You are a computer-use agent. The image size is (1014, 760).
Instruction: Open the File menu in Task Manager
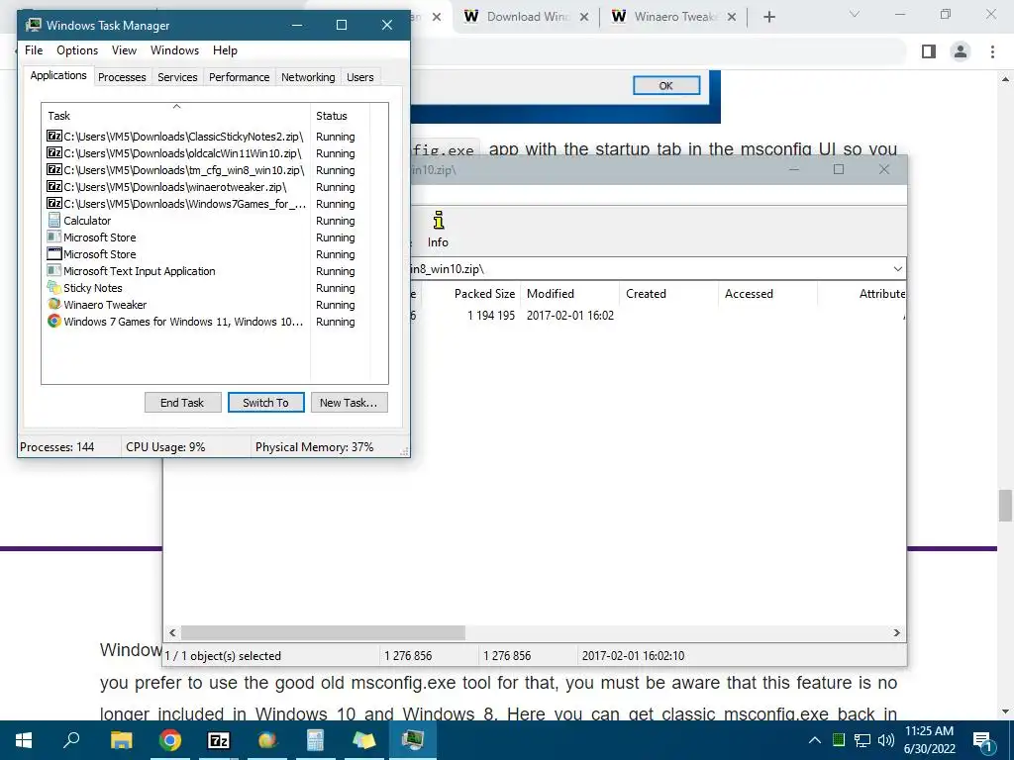pos(34,50)
